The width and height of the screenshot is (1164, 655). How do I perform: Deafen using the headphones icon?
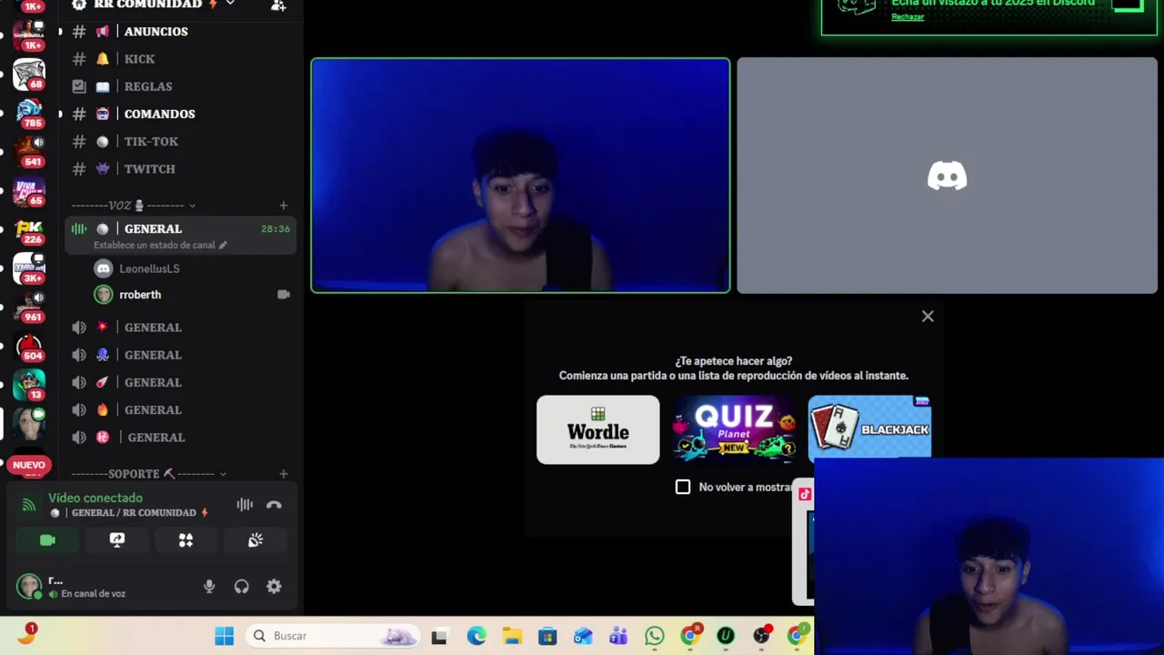241,587
